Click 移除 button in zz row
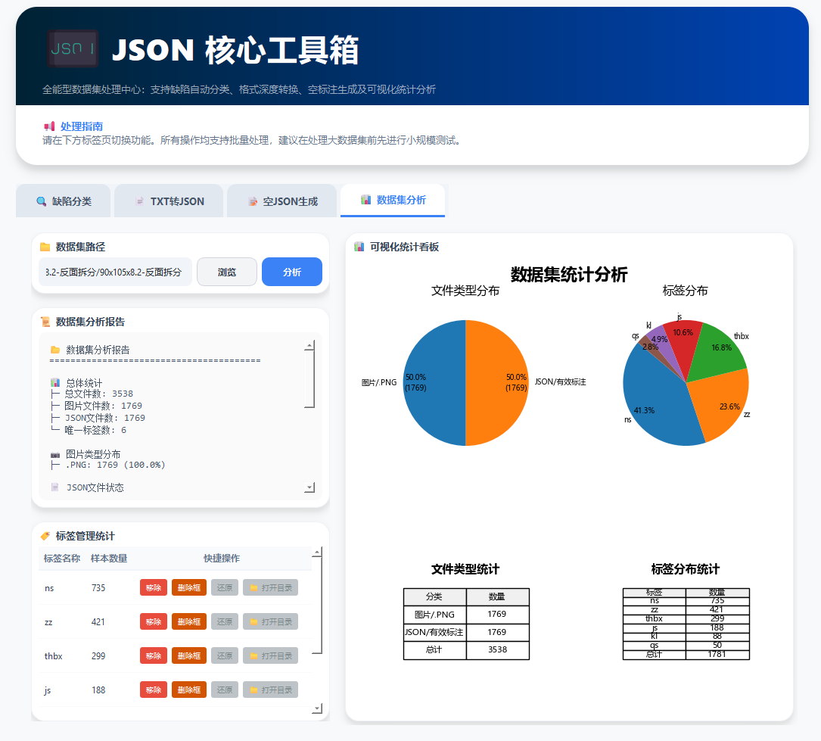This screenshot has width=821, height=741. tap(154, 621)
